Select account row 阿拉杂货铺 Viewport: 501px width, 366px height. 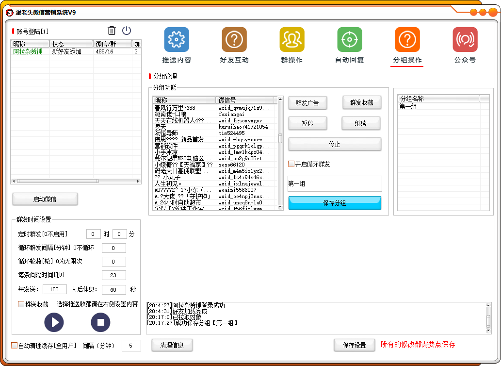pyautogui.click(x=76, y=51)
